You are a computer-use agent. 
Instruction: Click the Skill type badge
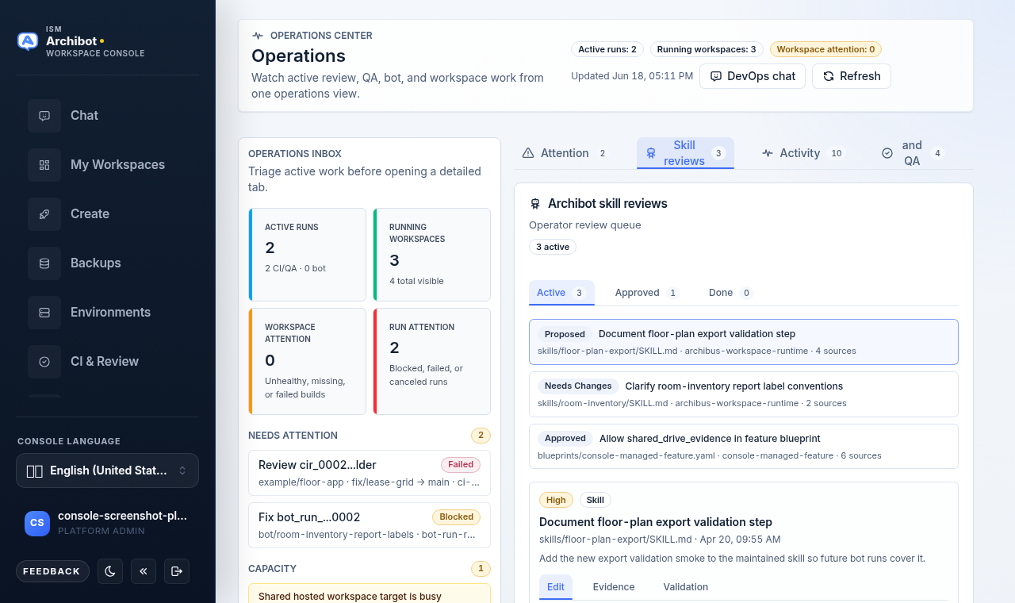coord(596,500)
